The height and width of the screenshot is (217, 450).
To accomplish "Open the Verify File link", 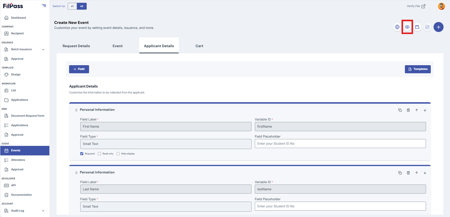I will point(416,6).
